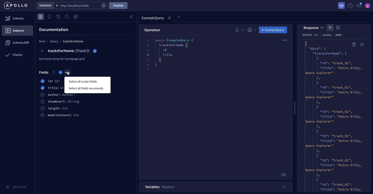
Task: Go to Query in the breadcrumb
Action: click(54, 41)
